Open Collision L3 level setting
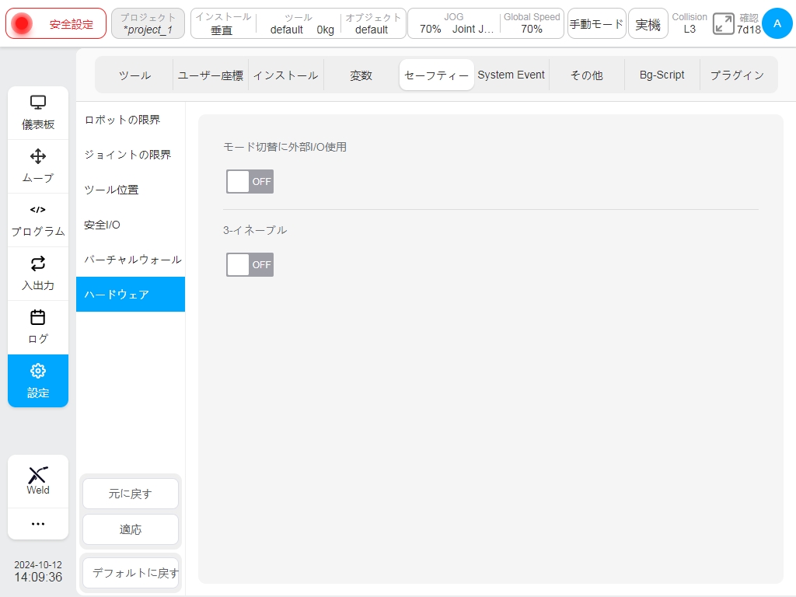Image resolution: width=796 pixels, height=597 pixels. tap(690, 23)
